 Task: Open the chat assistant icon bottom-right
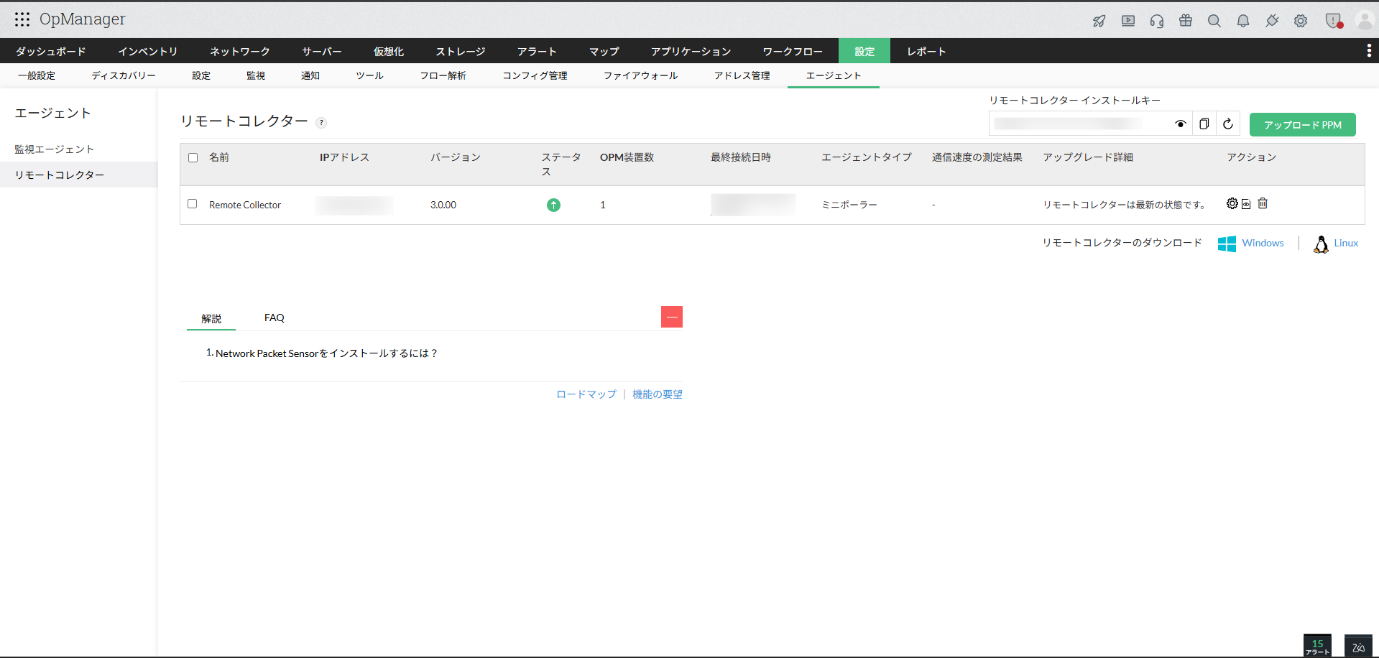pyautogui.click(x=1358, y=646)
